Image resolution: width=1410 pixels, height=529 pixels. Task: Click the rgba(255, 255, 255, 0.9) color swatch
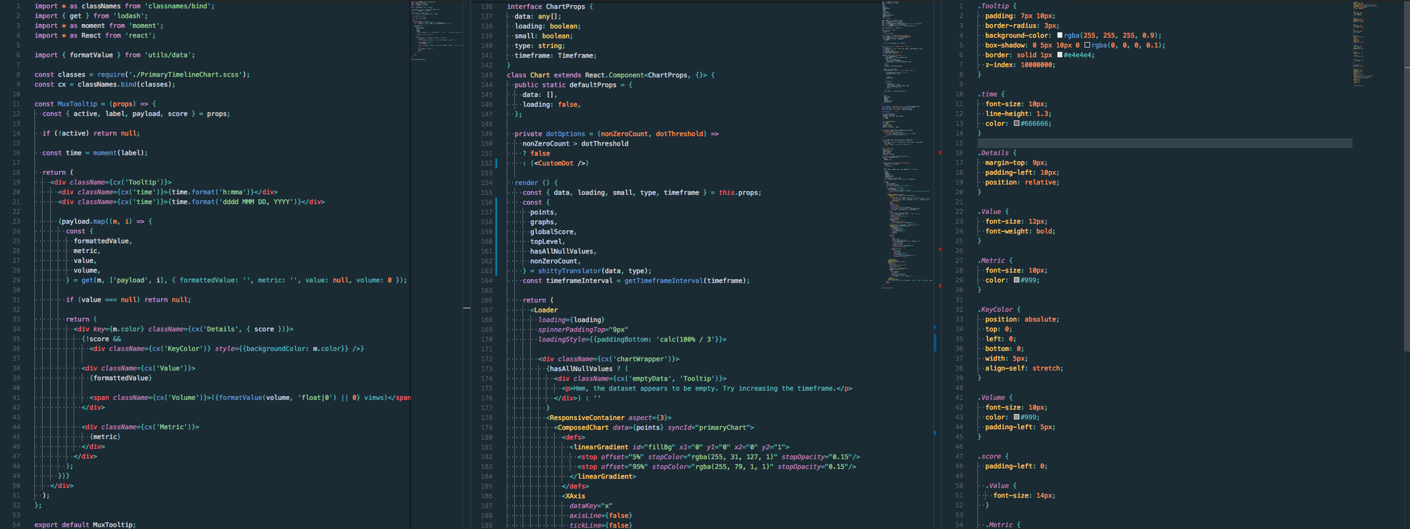[1060, 36]
